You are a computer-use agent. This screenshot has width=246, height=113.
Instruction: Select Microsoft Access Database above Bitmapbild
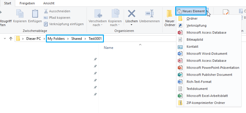(209, 32)
